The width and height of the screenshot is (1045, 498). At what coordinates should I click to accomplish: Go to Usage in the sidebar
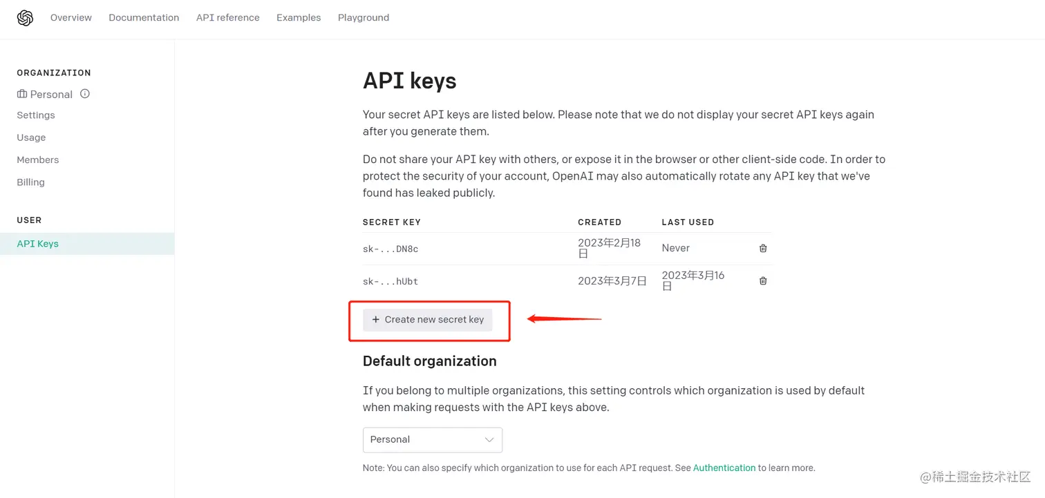pyautogui.click(x=31, y=137)
